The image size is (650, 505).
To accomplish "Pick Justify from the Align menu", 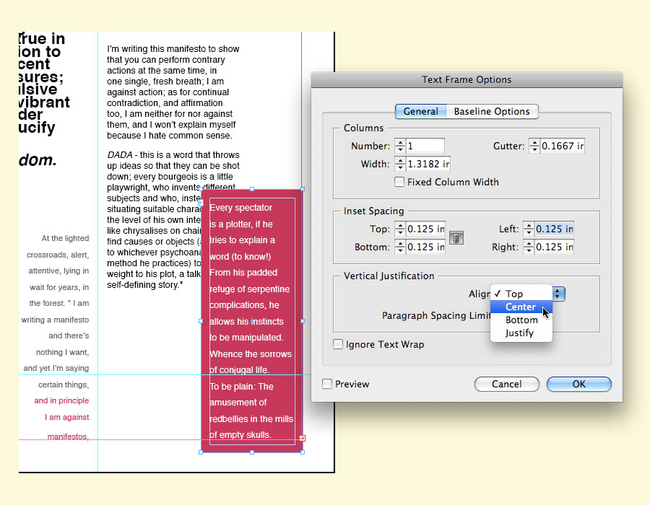I will 519,333.
